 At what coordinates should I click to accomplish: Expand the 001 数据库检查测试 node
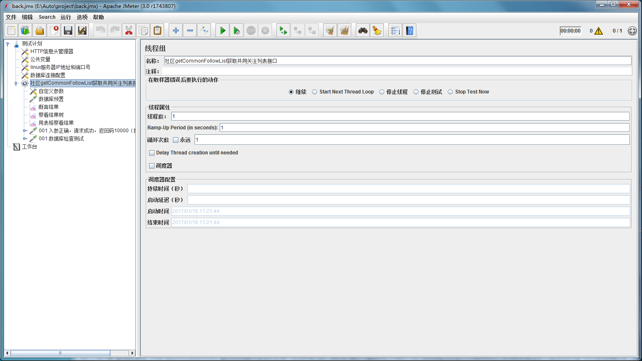[x=25, y=139]
